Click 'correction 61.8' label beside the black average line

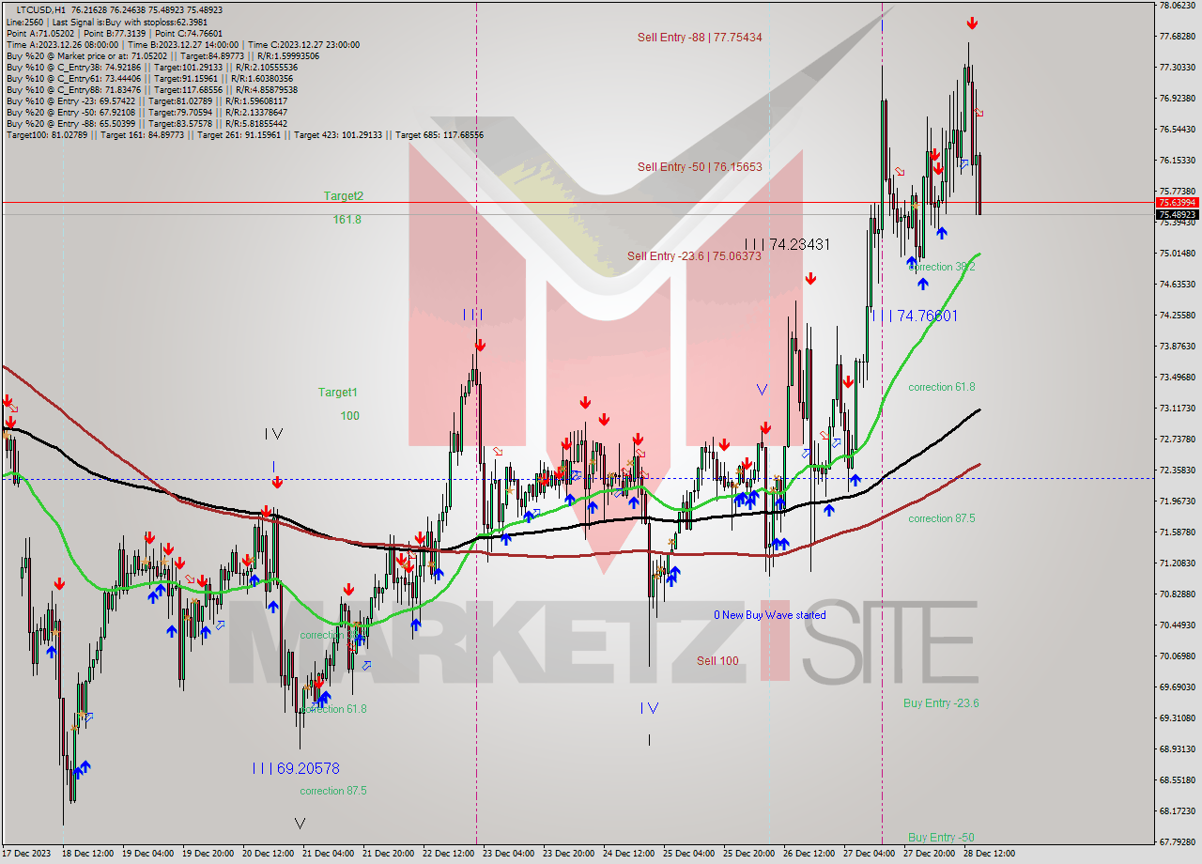942,387
